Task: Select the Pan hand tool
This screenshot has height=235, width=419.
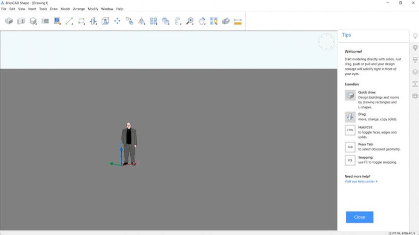Action: tap(202, 21)
